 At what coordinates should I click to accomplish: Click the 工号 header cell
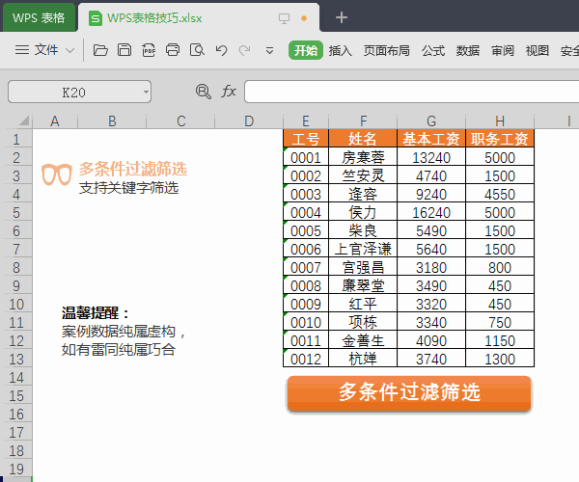306,139
